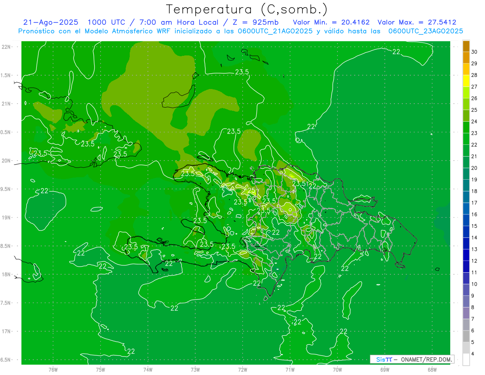The image size is (485, 375).
Task: Click the '25' contour label over Haiti
Action: [251, 190]
